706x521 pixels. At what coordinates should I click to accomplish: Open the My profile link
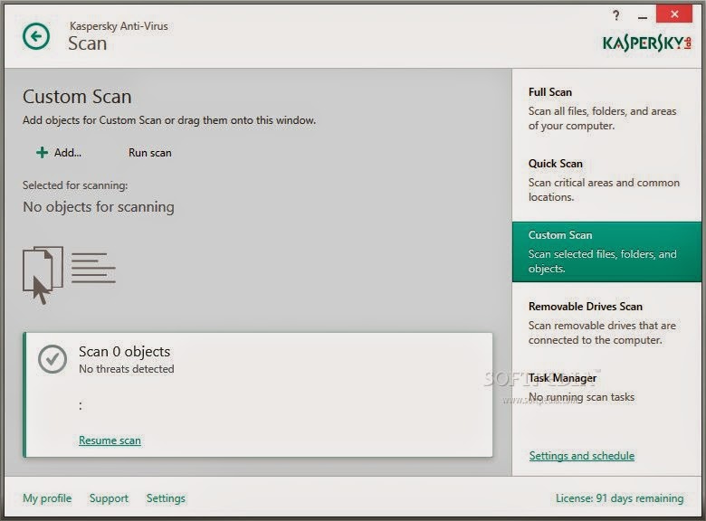point(47,498)
